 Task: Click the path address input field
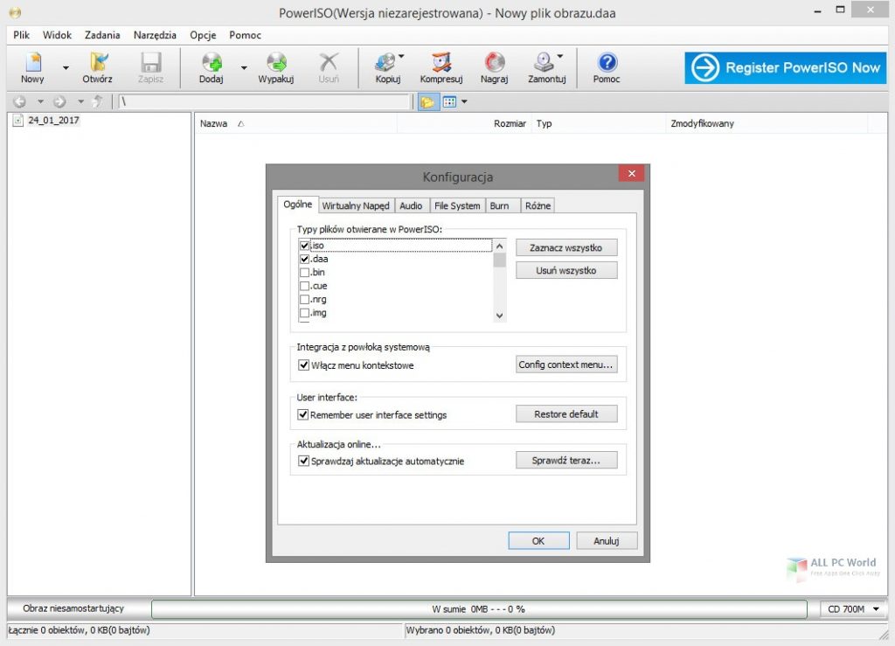tap(264, 102)
